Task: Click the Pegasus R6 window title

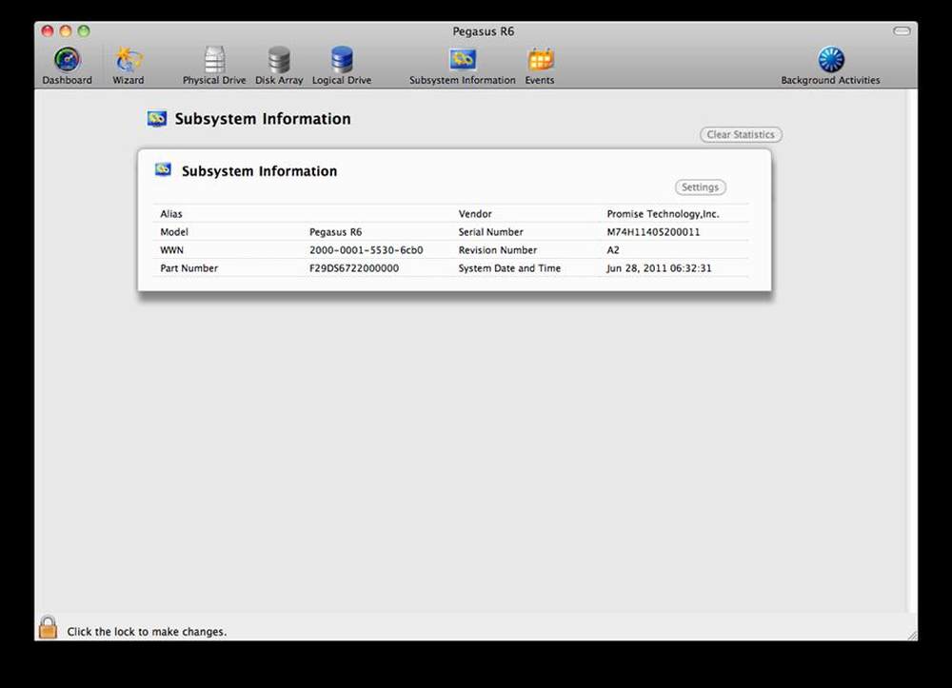Action: pos(484,31)
